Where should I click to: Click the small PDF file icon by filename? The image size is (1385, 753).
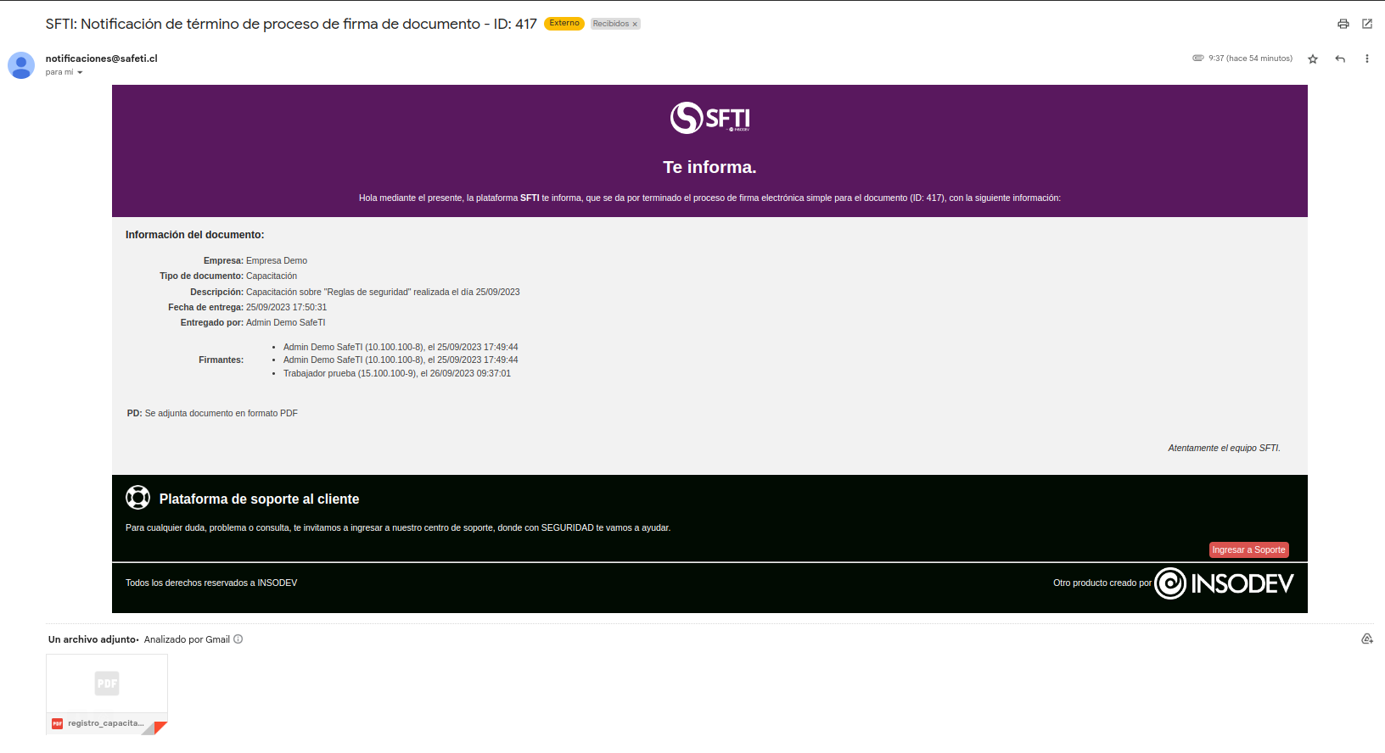tap(58, 723)
